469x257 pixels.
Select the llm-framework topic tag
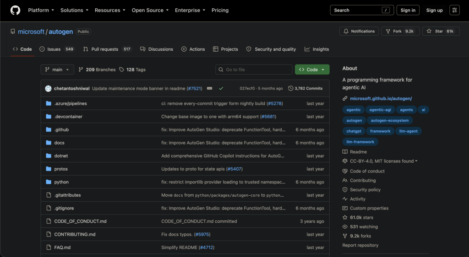(x=360, y=142)
